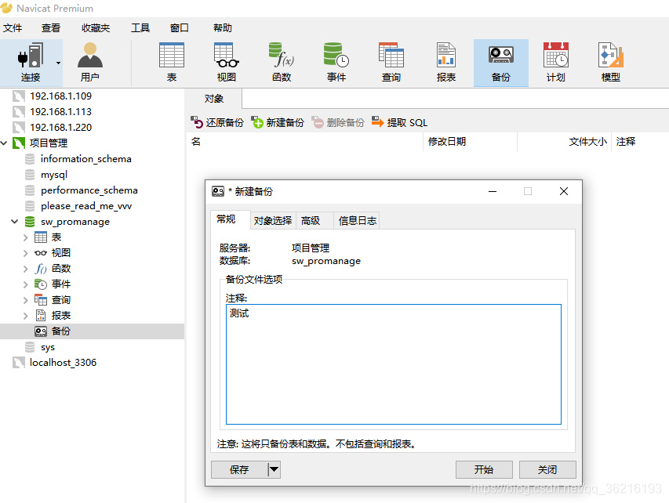Select the Backup (备份) toolbar icon
The height and width of the screenshot is (503, 669).
501,63
